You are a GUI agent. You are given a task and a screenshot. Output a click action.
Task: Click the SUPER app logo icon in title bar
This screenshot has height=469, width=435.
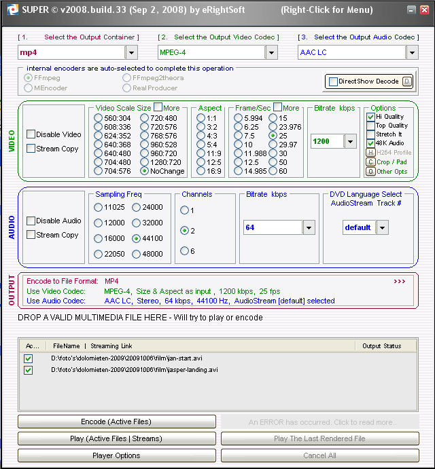(x=12, y=10)
